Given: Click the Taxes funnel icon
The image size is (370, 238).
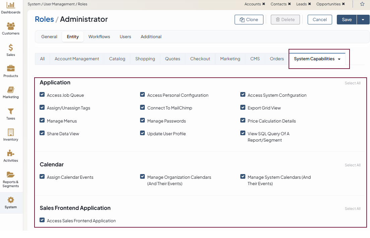Looking at the screenshot, I should click(x=11, y=111).
